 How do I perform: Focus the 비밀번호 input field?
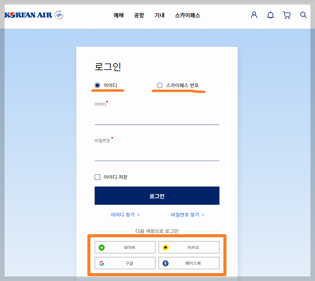pos(157,152)
